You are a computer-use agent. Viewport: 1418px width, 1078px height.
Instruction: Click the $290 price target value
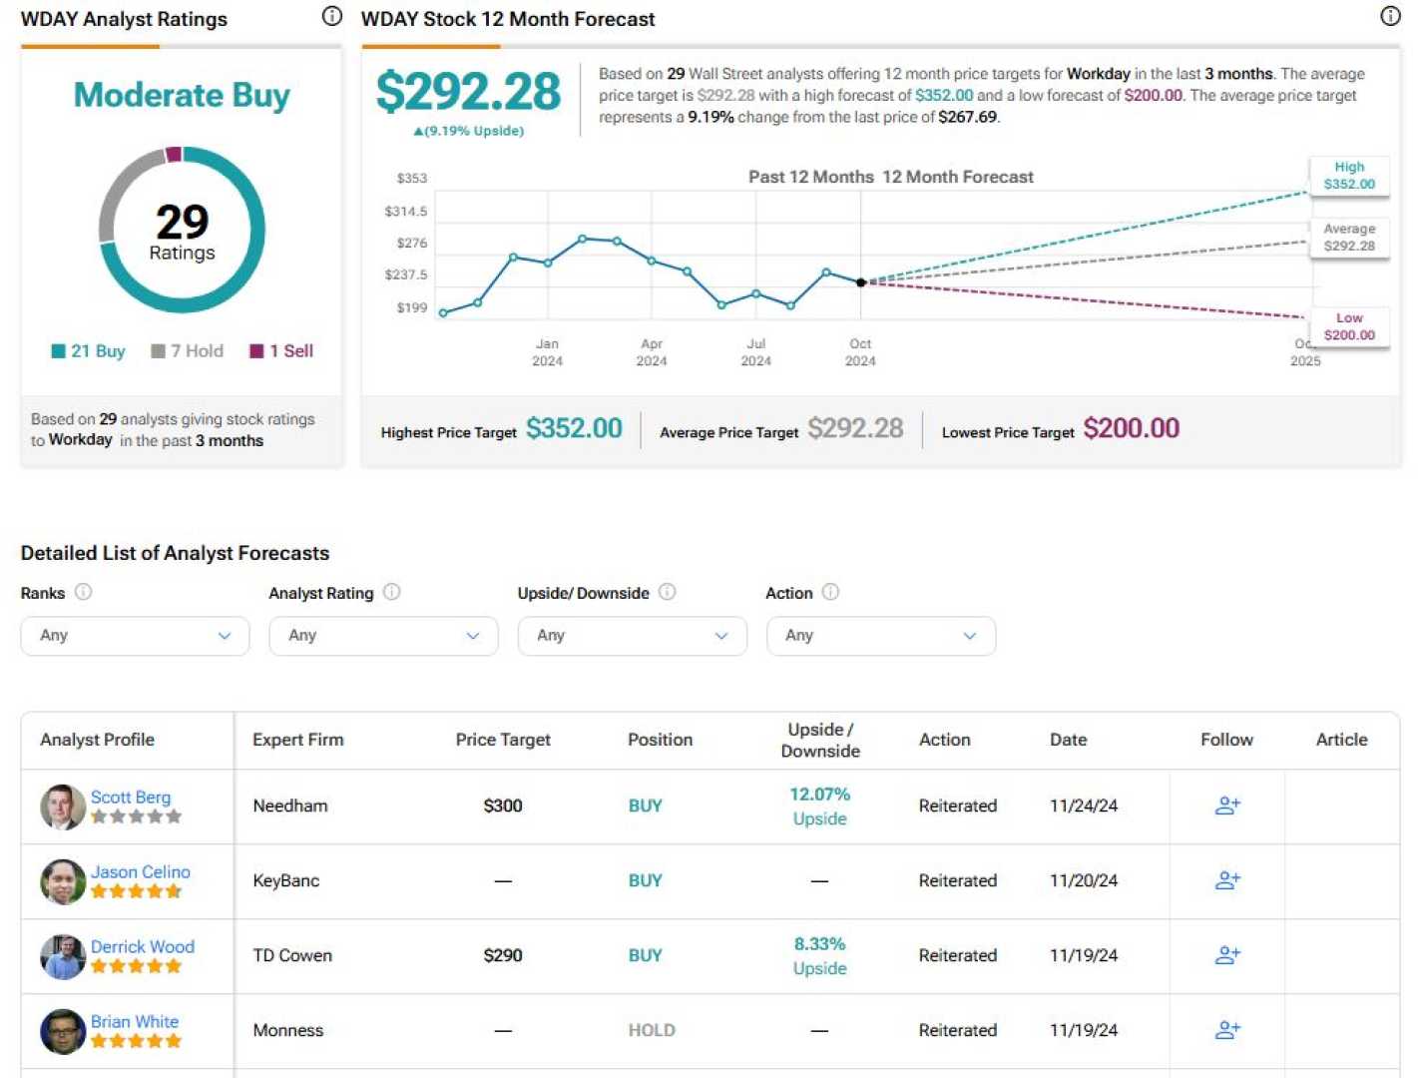pyautogui.click(x=503, y=955)
